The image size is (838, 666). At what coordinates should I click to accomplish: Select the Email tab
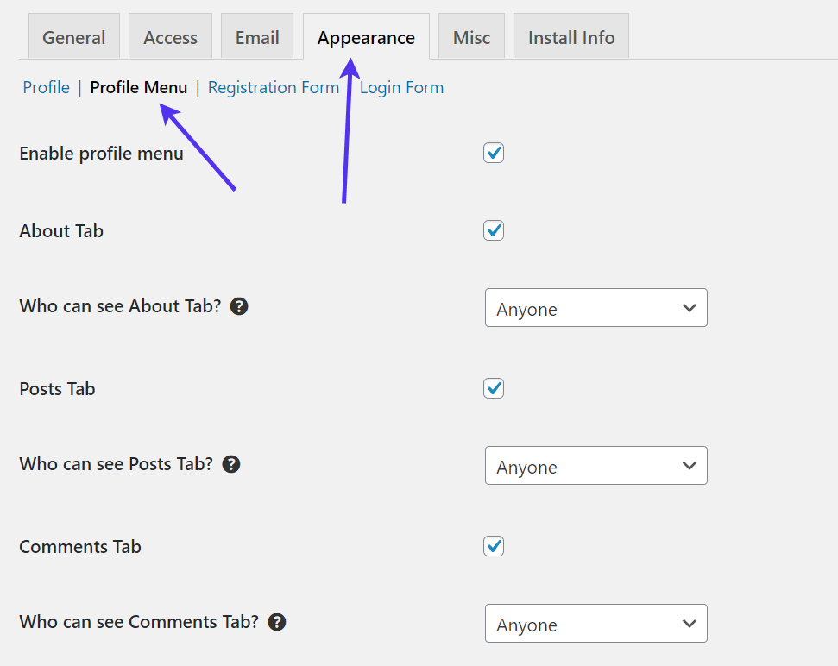[x=256, y=36]
